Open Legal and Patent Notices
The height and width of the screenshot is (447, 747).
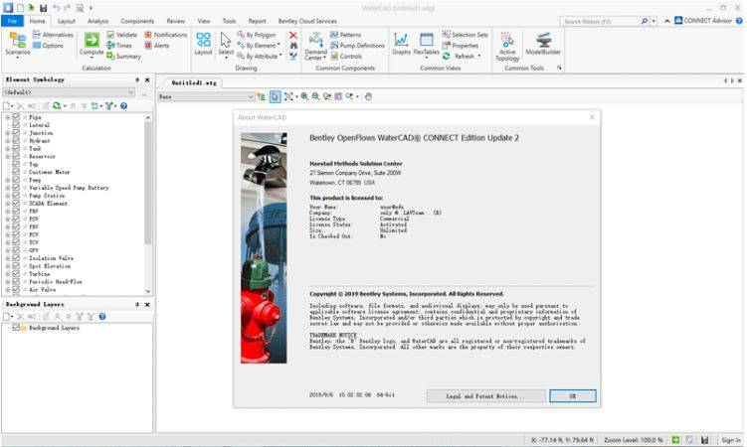click(486, 396)
